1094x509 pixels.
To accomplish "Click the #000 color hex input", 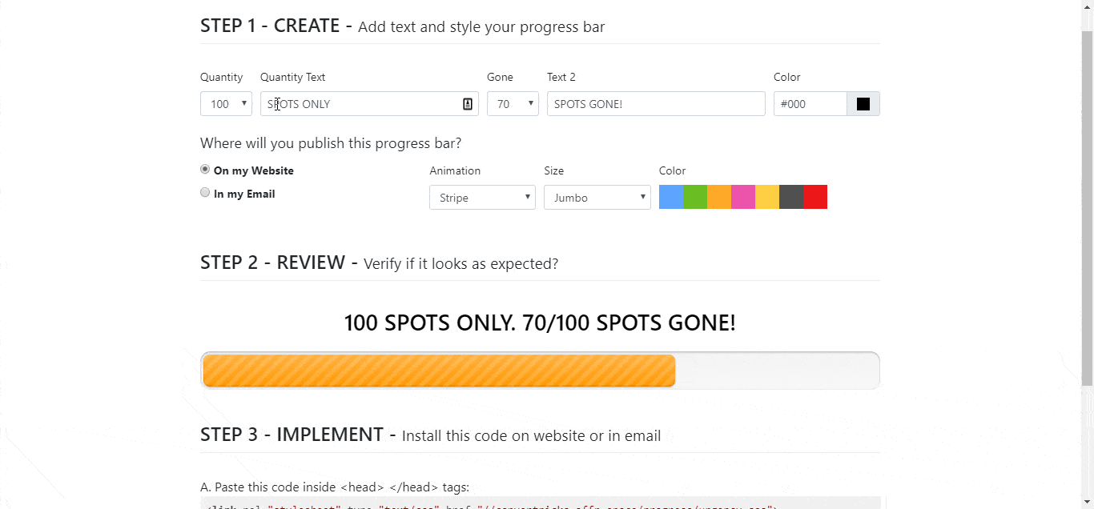I will pyautogui.click(x=810, y=104).
